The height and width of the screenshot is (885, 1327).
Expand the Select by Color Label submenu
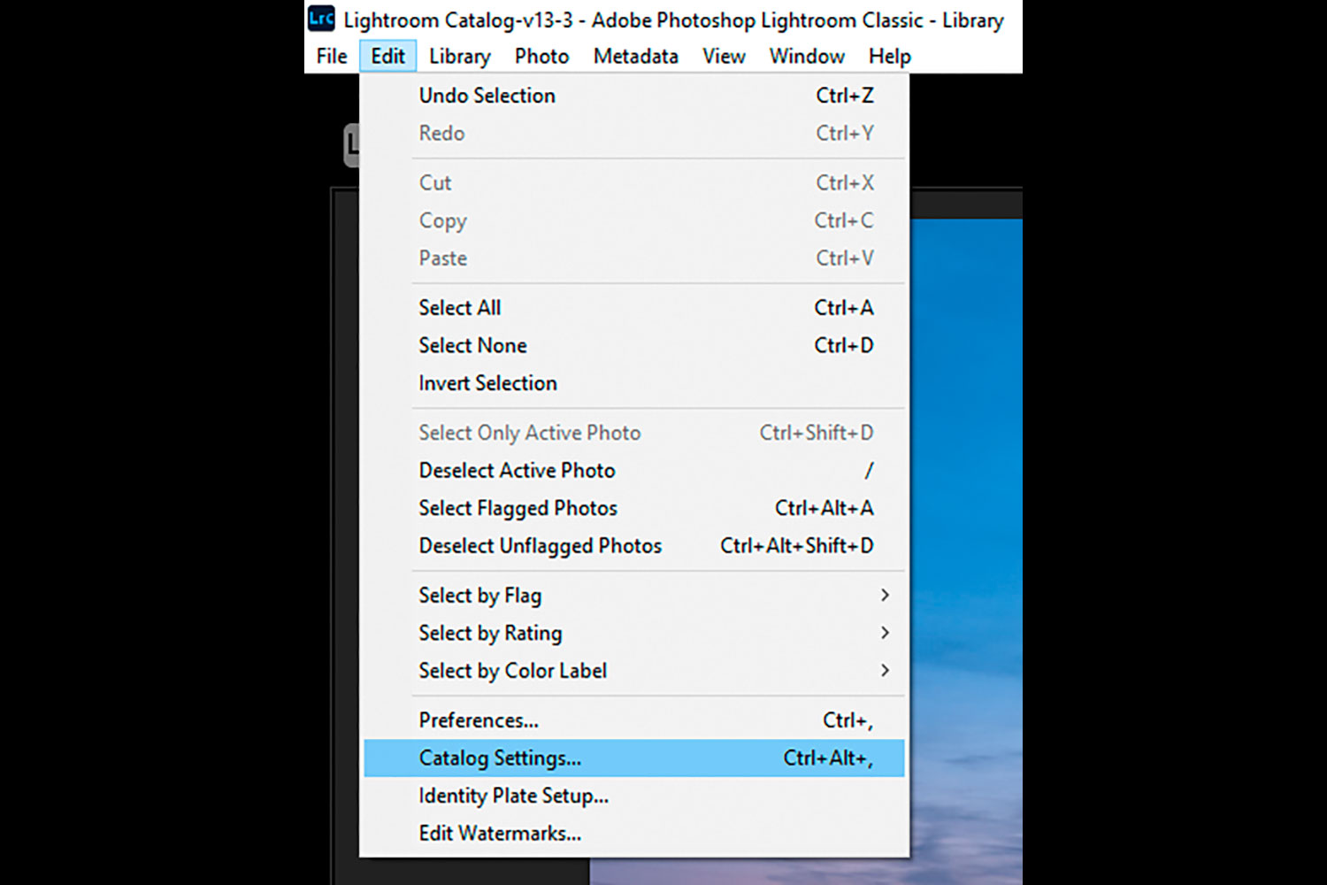click(512, 671)
